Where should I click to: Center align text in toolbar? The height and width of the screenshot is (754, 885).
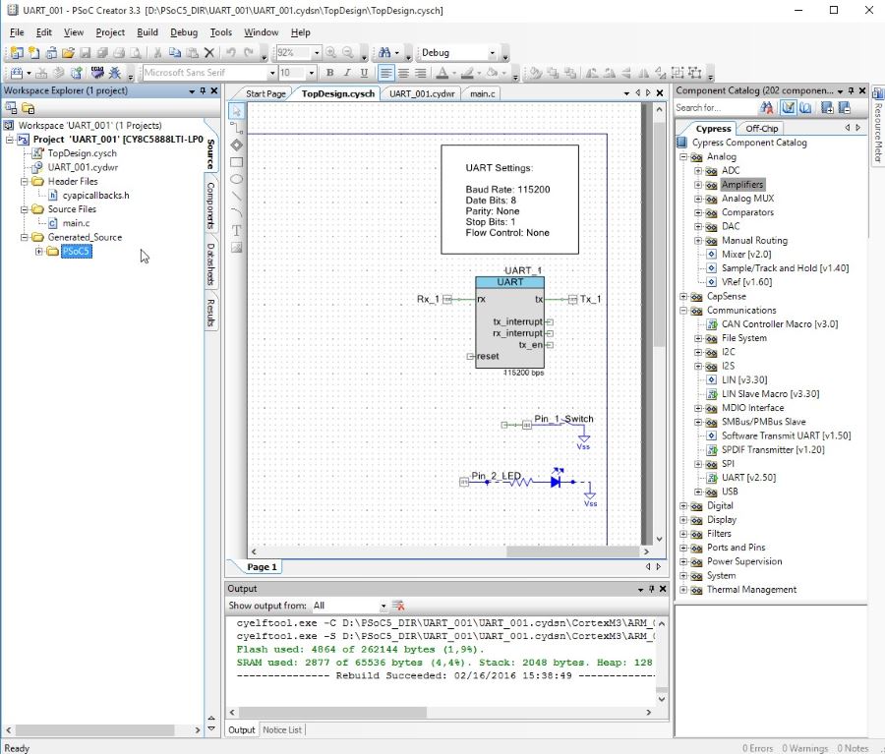click(403, 73)
